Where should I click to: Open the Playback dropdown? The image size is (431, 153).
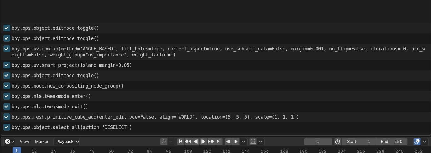coord(67,142)
